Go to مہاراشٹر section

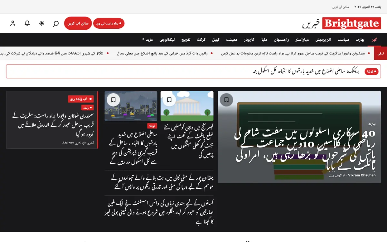[x=302, y=40]
